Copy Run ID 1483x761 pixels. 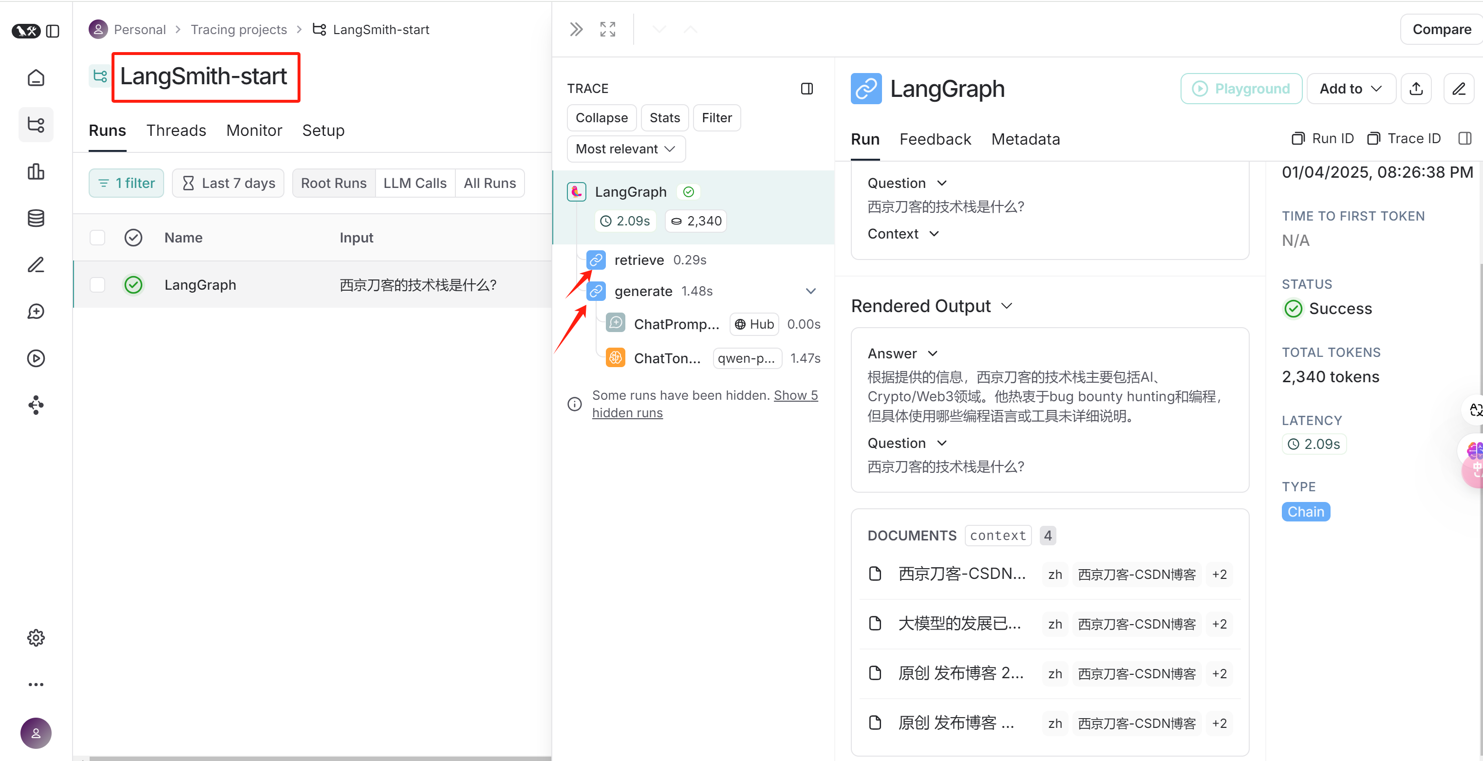coord(1322,139)
